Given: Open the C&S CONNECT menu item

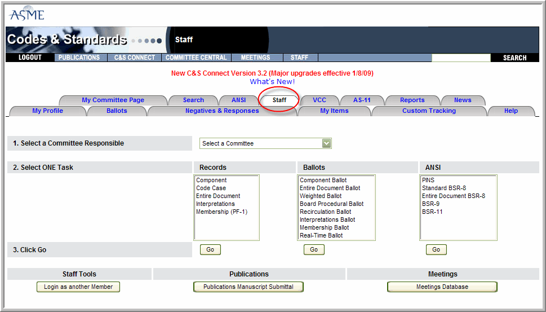Looking at the screenshot, I should [135, 58].
